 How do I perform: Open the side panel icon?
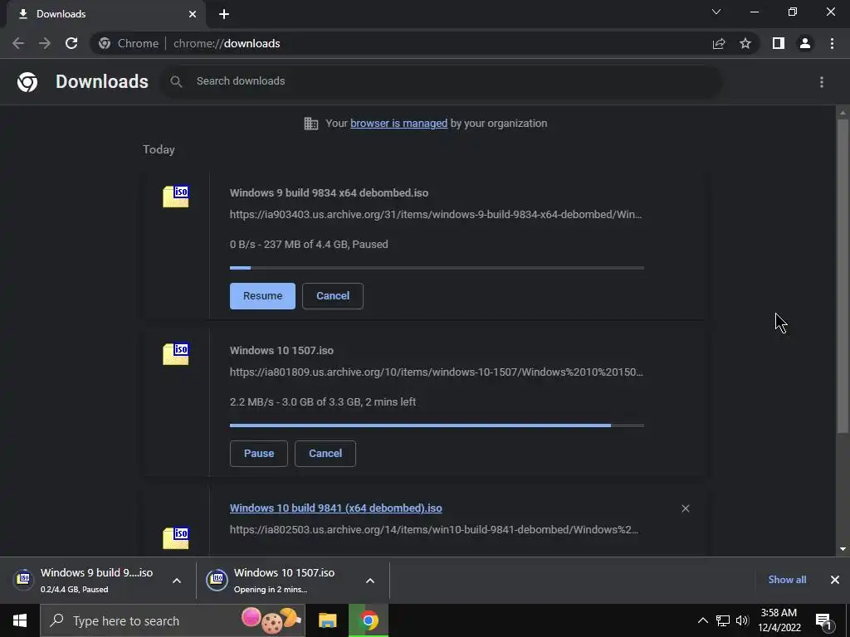tap(779, 43)
